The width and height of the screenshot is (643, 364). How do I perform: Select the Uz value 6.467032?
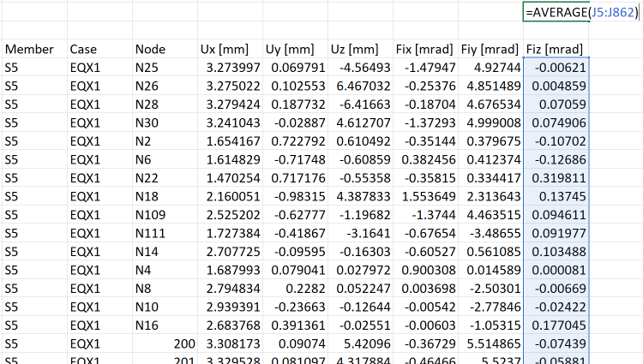coord(360,86)
